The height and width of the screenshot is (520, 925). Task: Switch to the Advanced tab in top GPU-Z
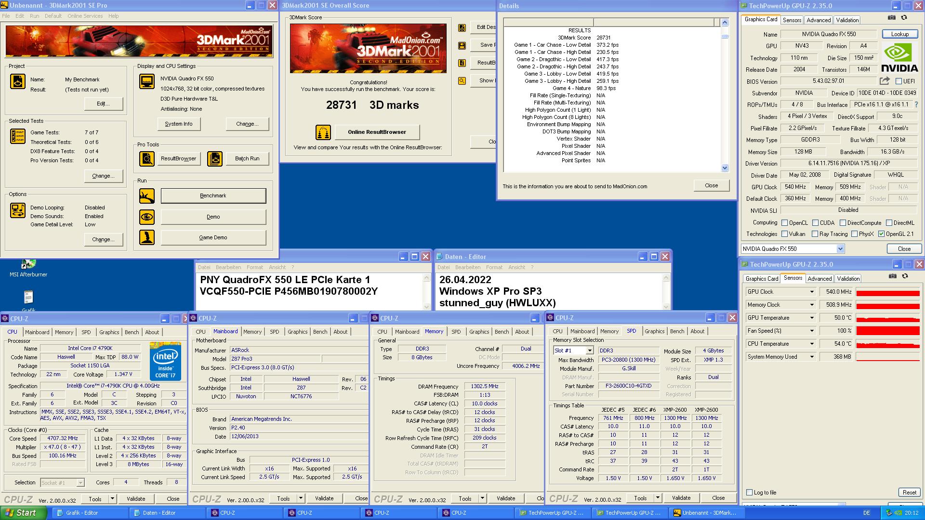click(x=819, y=20)
